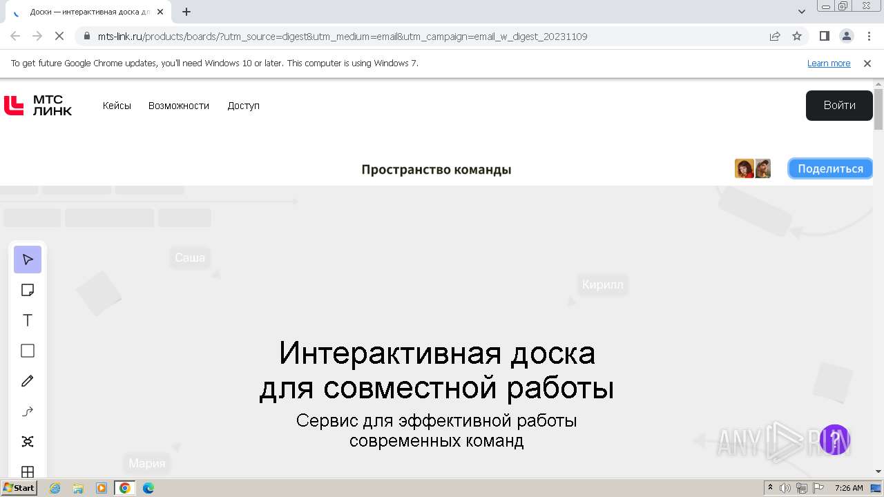Open media player from taskbar
884x497 pixels.
coord(102,488)
